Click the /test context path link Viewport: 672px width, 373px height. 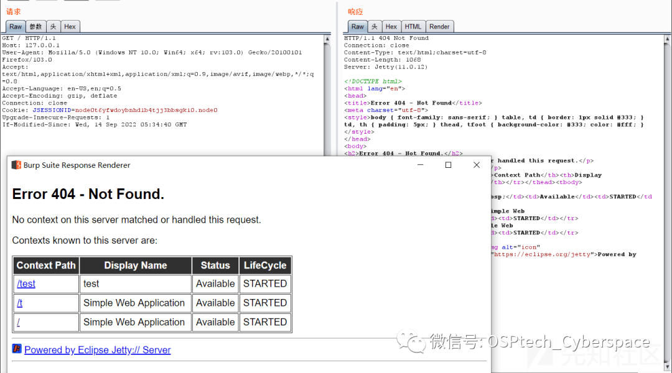coord(26,284)
